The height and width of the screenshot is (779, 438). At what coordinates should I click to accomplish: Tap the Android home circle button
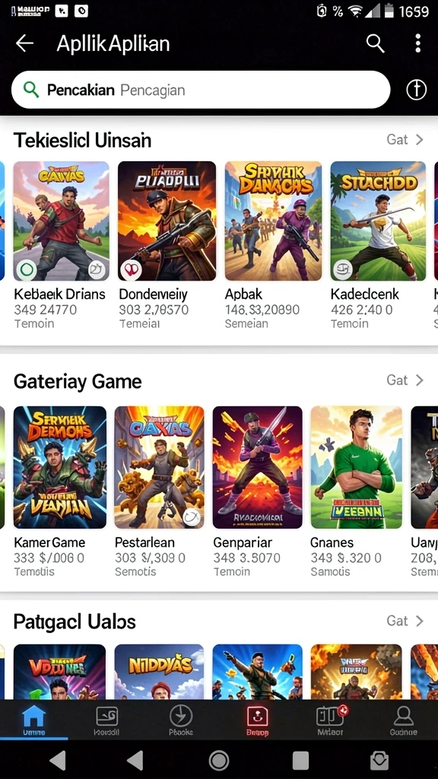click(x=218, y=760)
